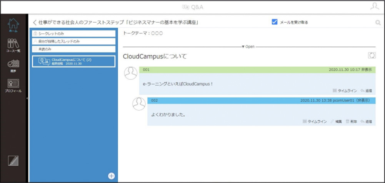Filter by 未読のみ

pos(74,49)
